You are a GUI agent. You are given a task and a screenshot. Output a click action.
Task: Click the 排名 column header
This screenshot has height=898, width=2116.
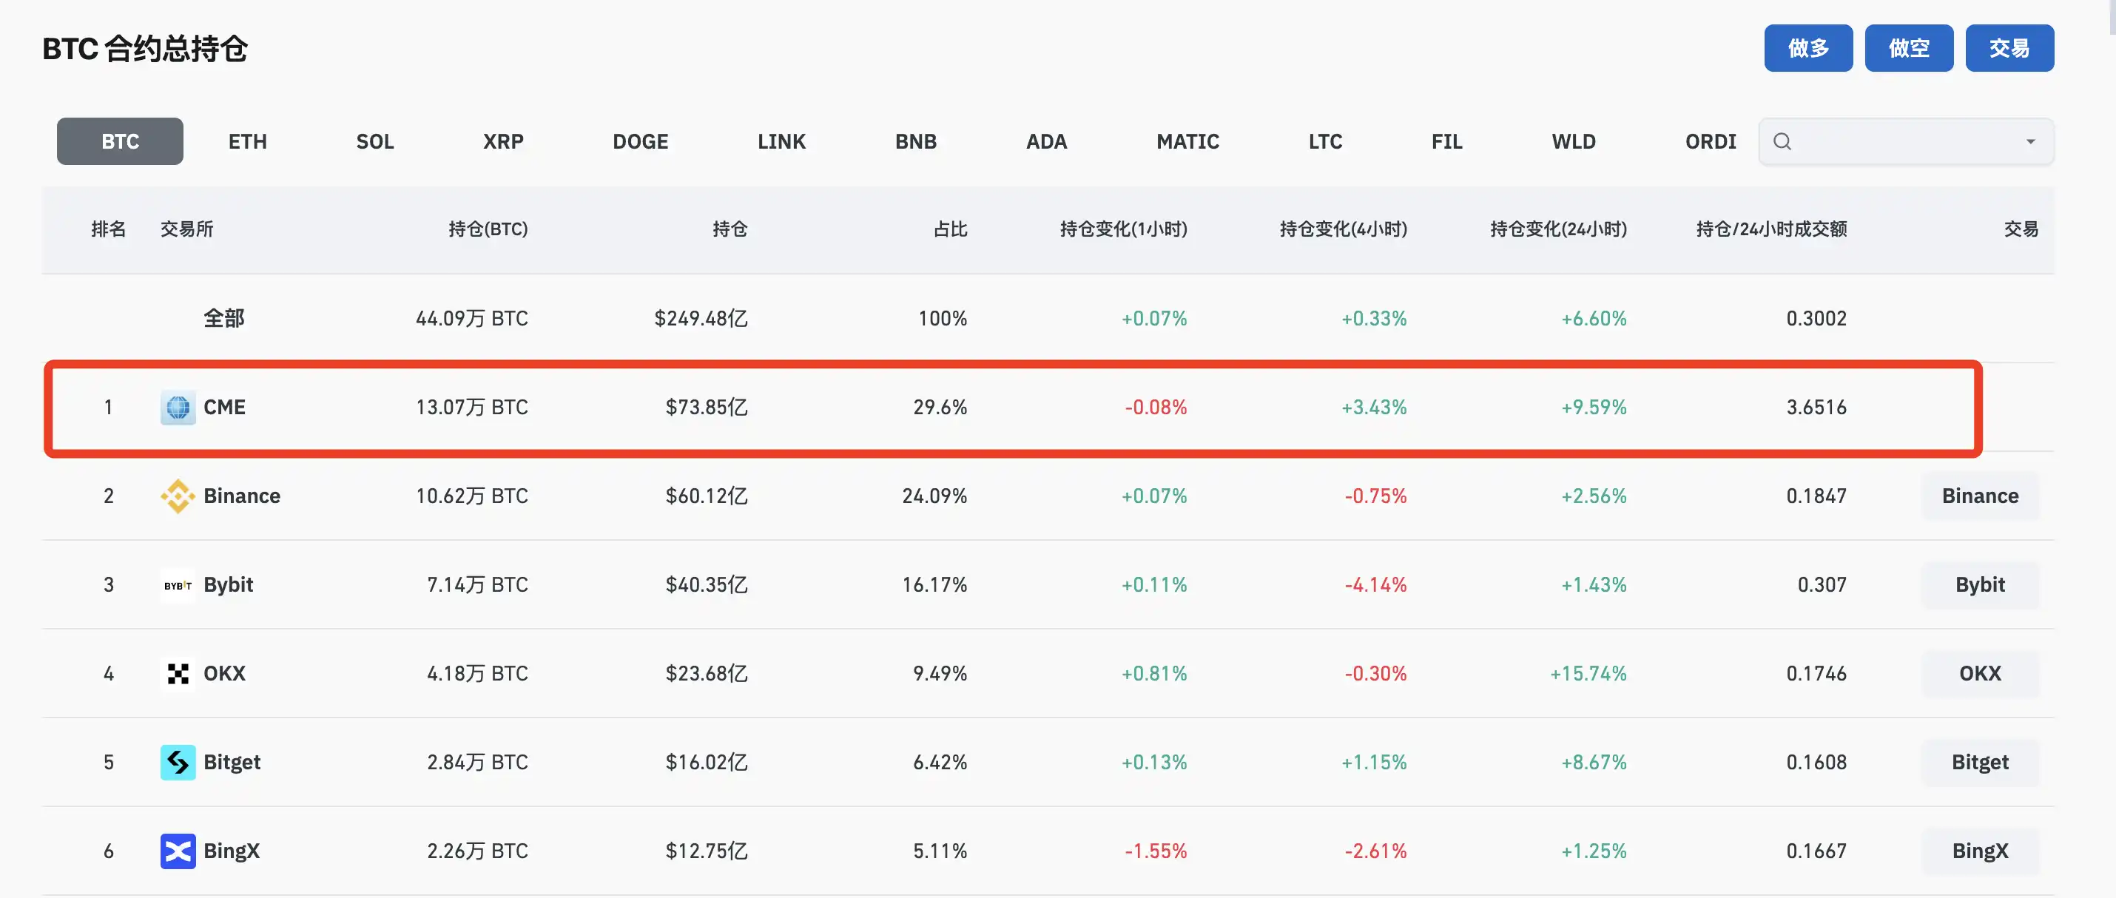[109, 229]
